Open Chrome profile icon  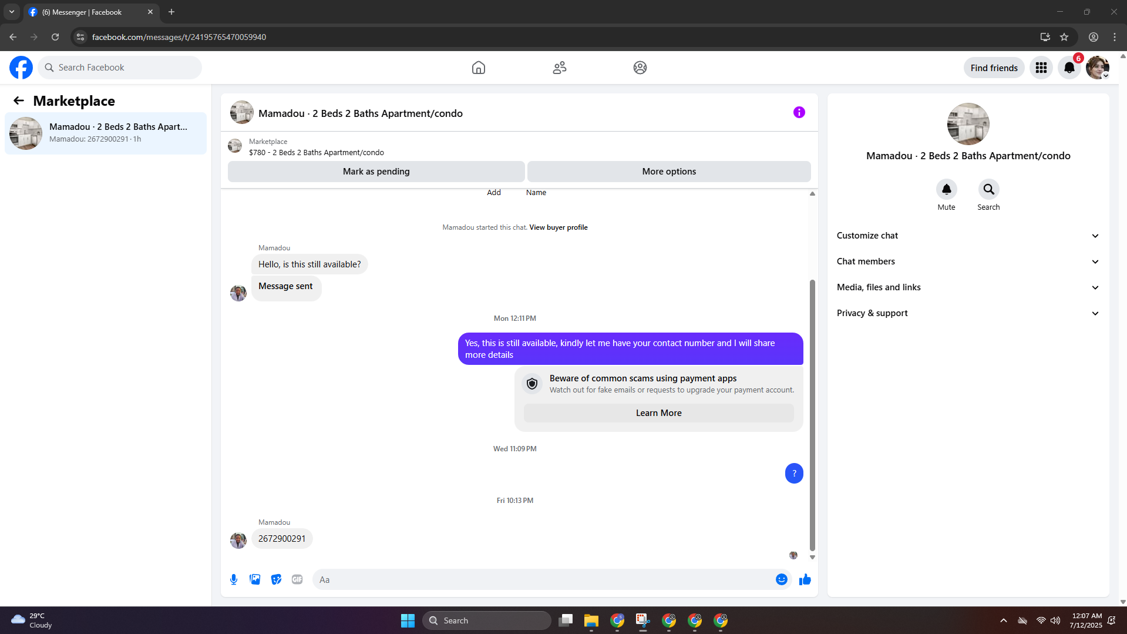point(1094,37)
